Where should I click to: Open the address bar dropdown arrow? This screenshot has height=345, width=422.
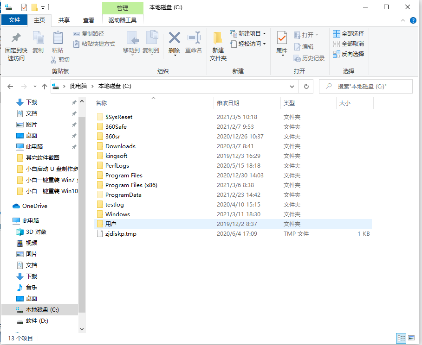(x=292, y=86)
